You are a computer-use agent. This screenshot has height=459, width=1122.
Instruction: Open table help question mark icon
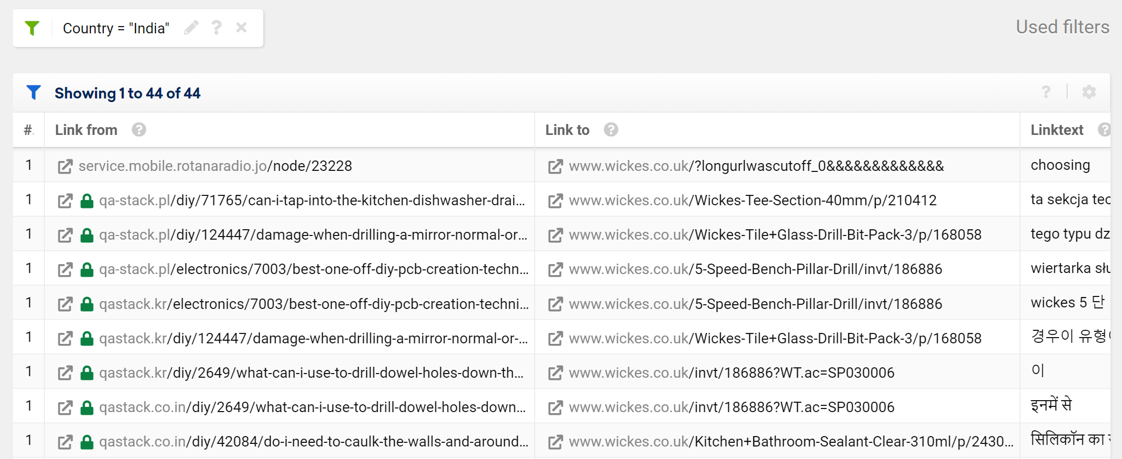(1046, 92)
